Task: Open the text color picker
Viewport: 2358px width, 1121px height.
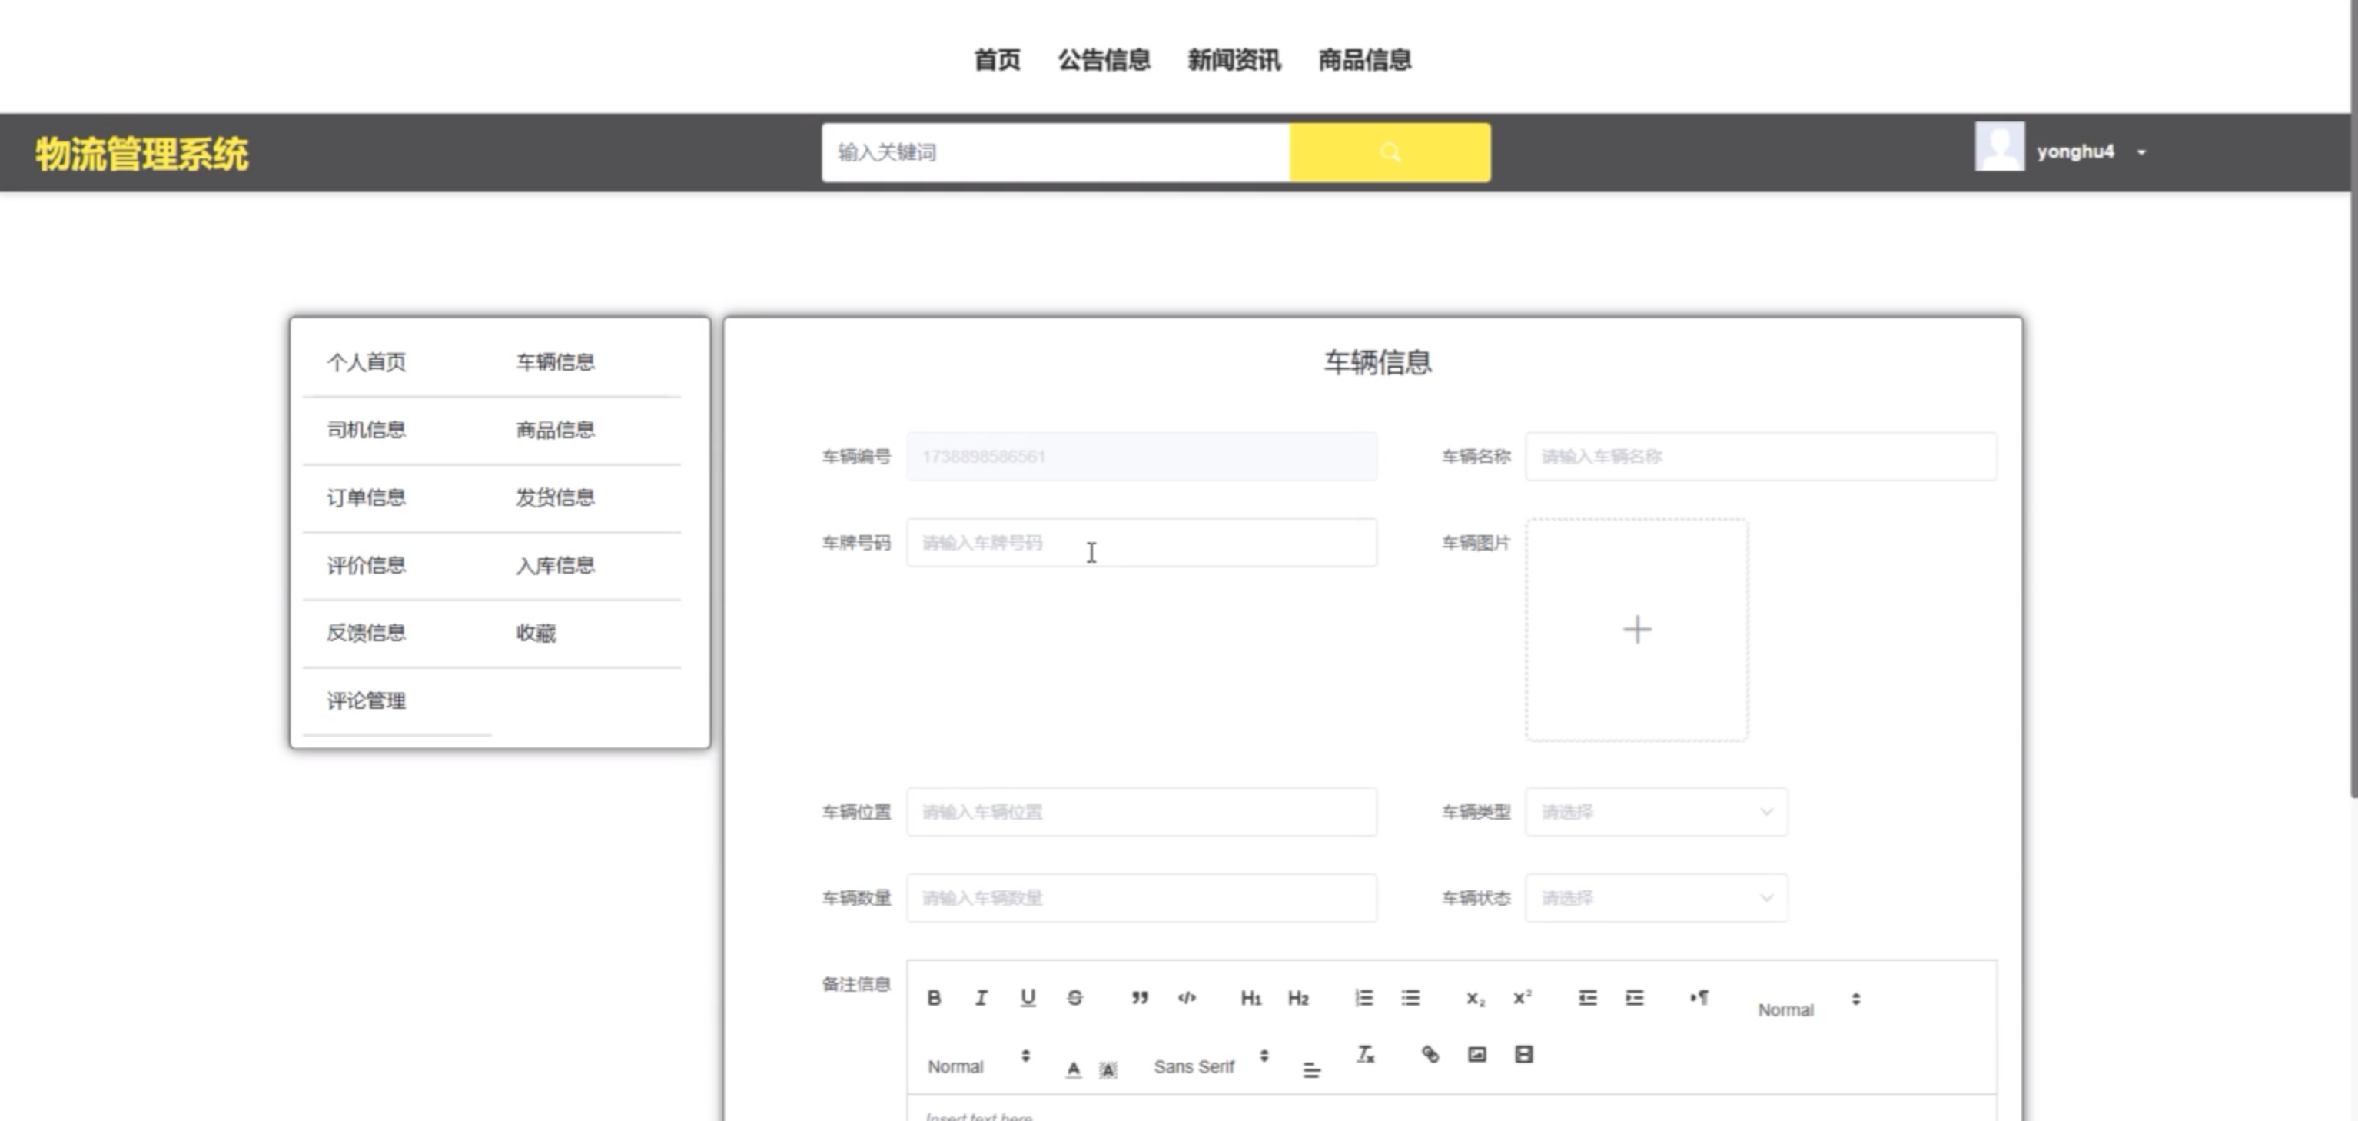Action: (x=1073, y=1068)
